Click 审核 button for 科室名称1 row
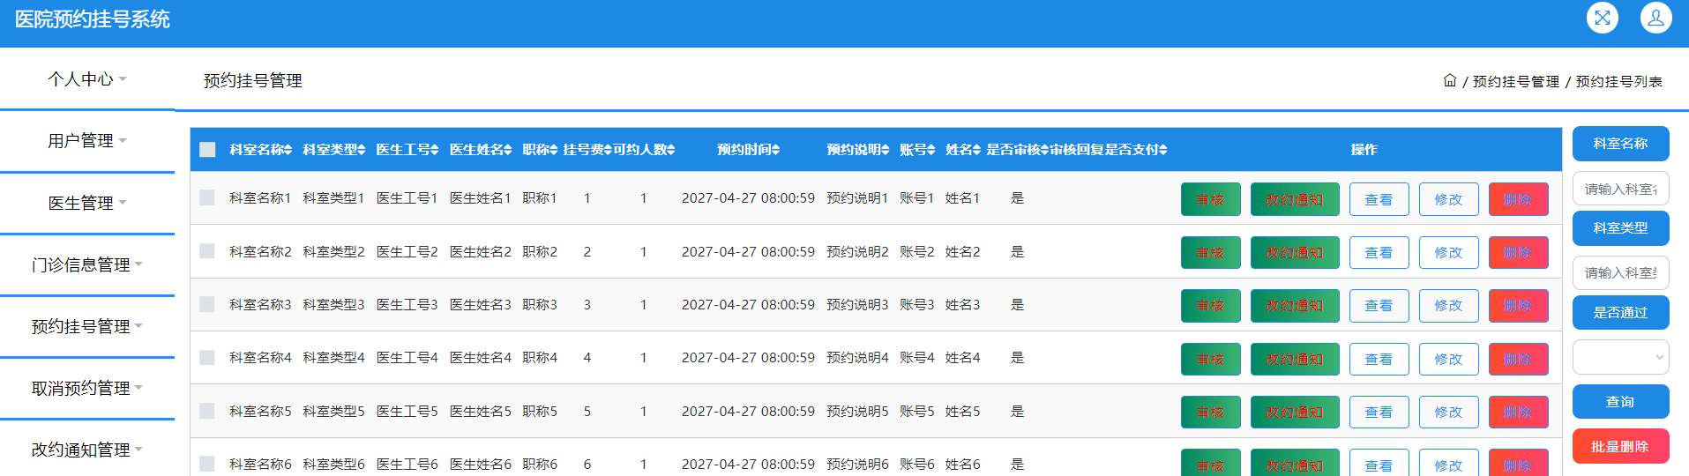This screenshot has height=476, width=1689. point(1210,199)
